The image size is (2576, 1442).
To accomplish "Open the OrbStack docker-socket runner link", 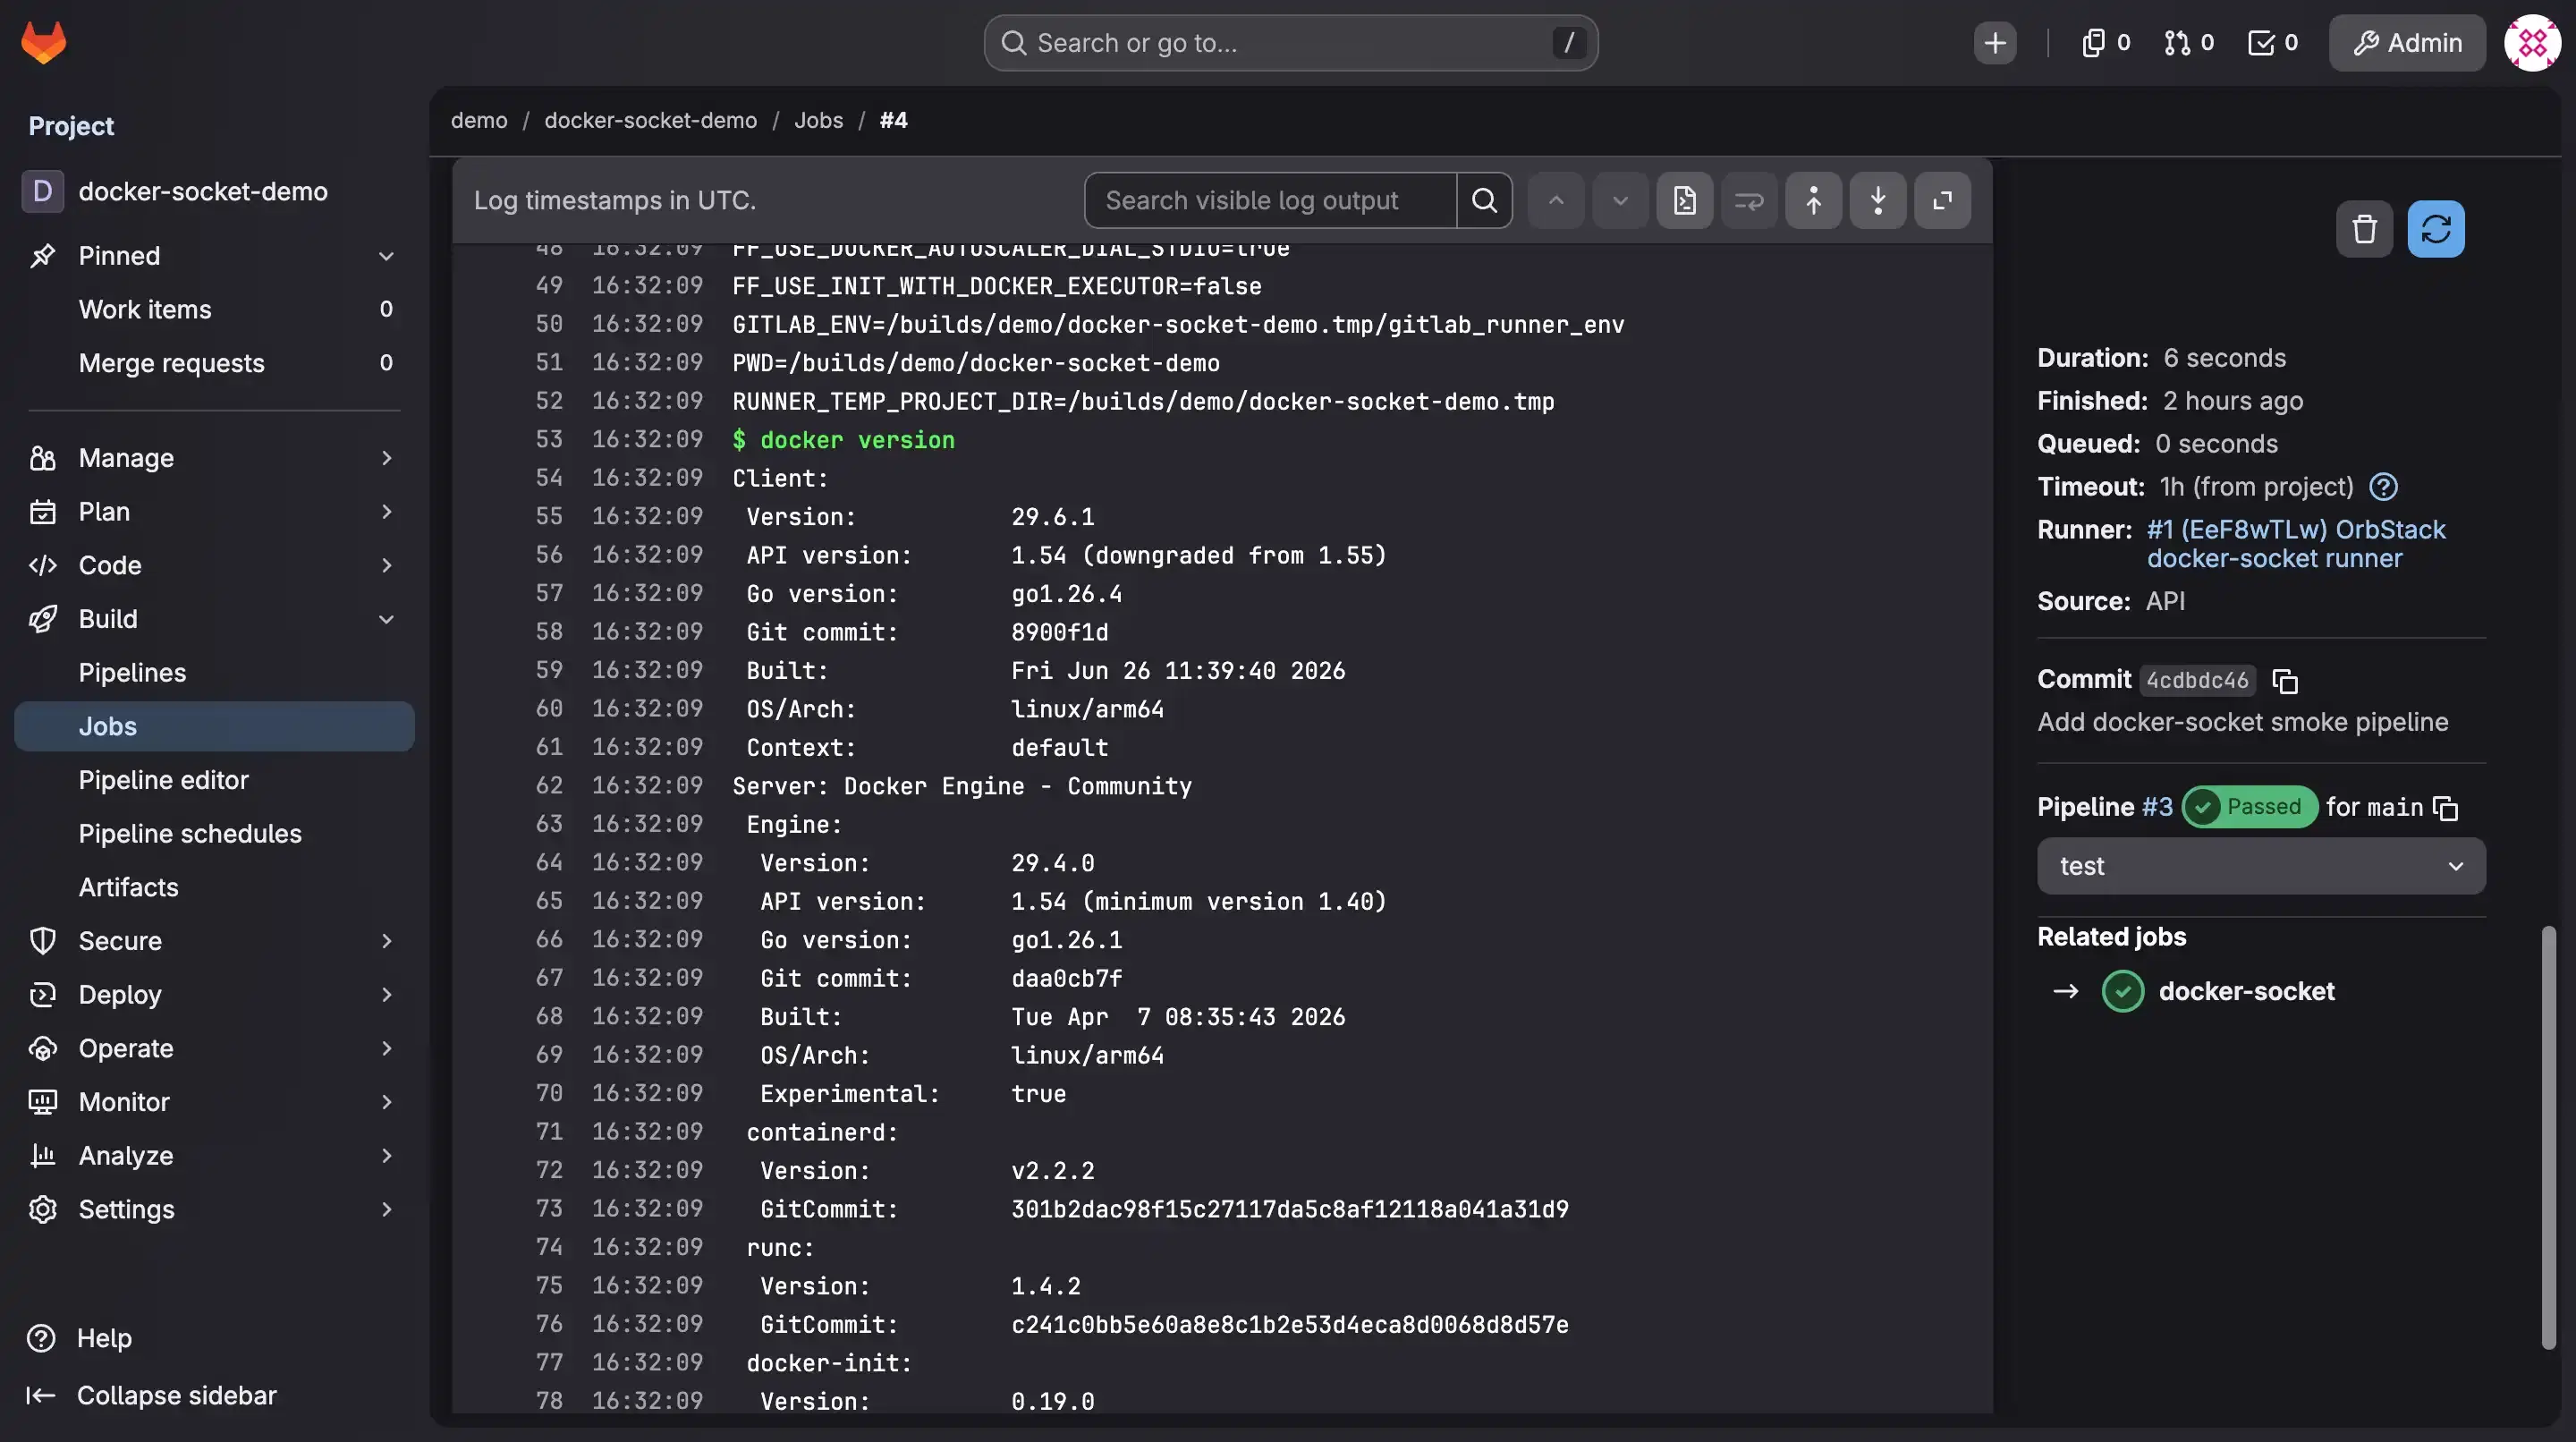I will click(2296, 544).
